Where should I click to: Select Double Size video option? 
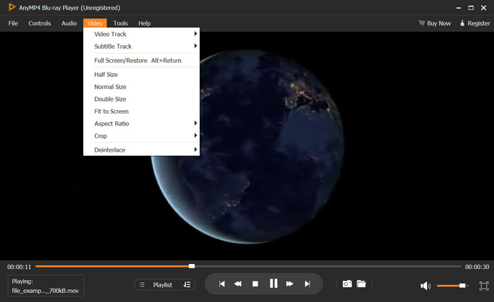[x=141, y=99]
